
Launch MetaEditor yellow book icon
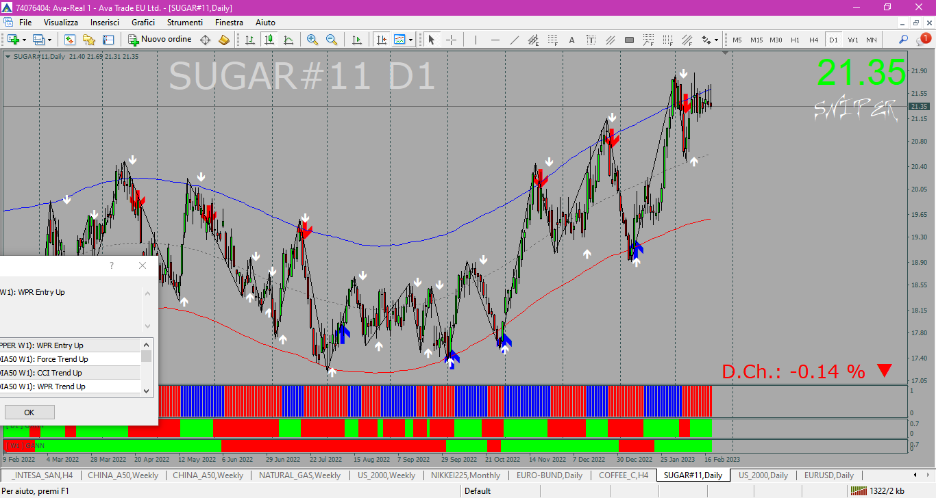point(224,40)
